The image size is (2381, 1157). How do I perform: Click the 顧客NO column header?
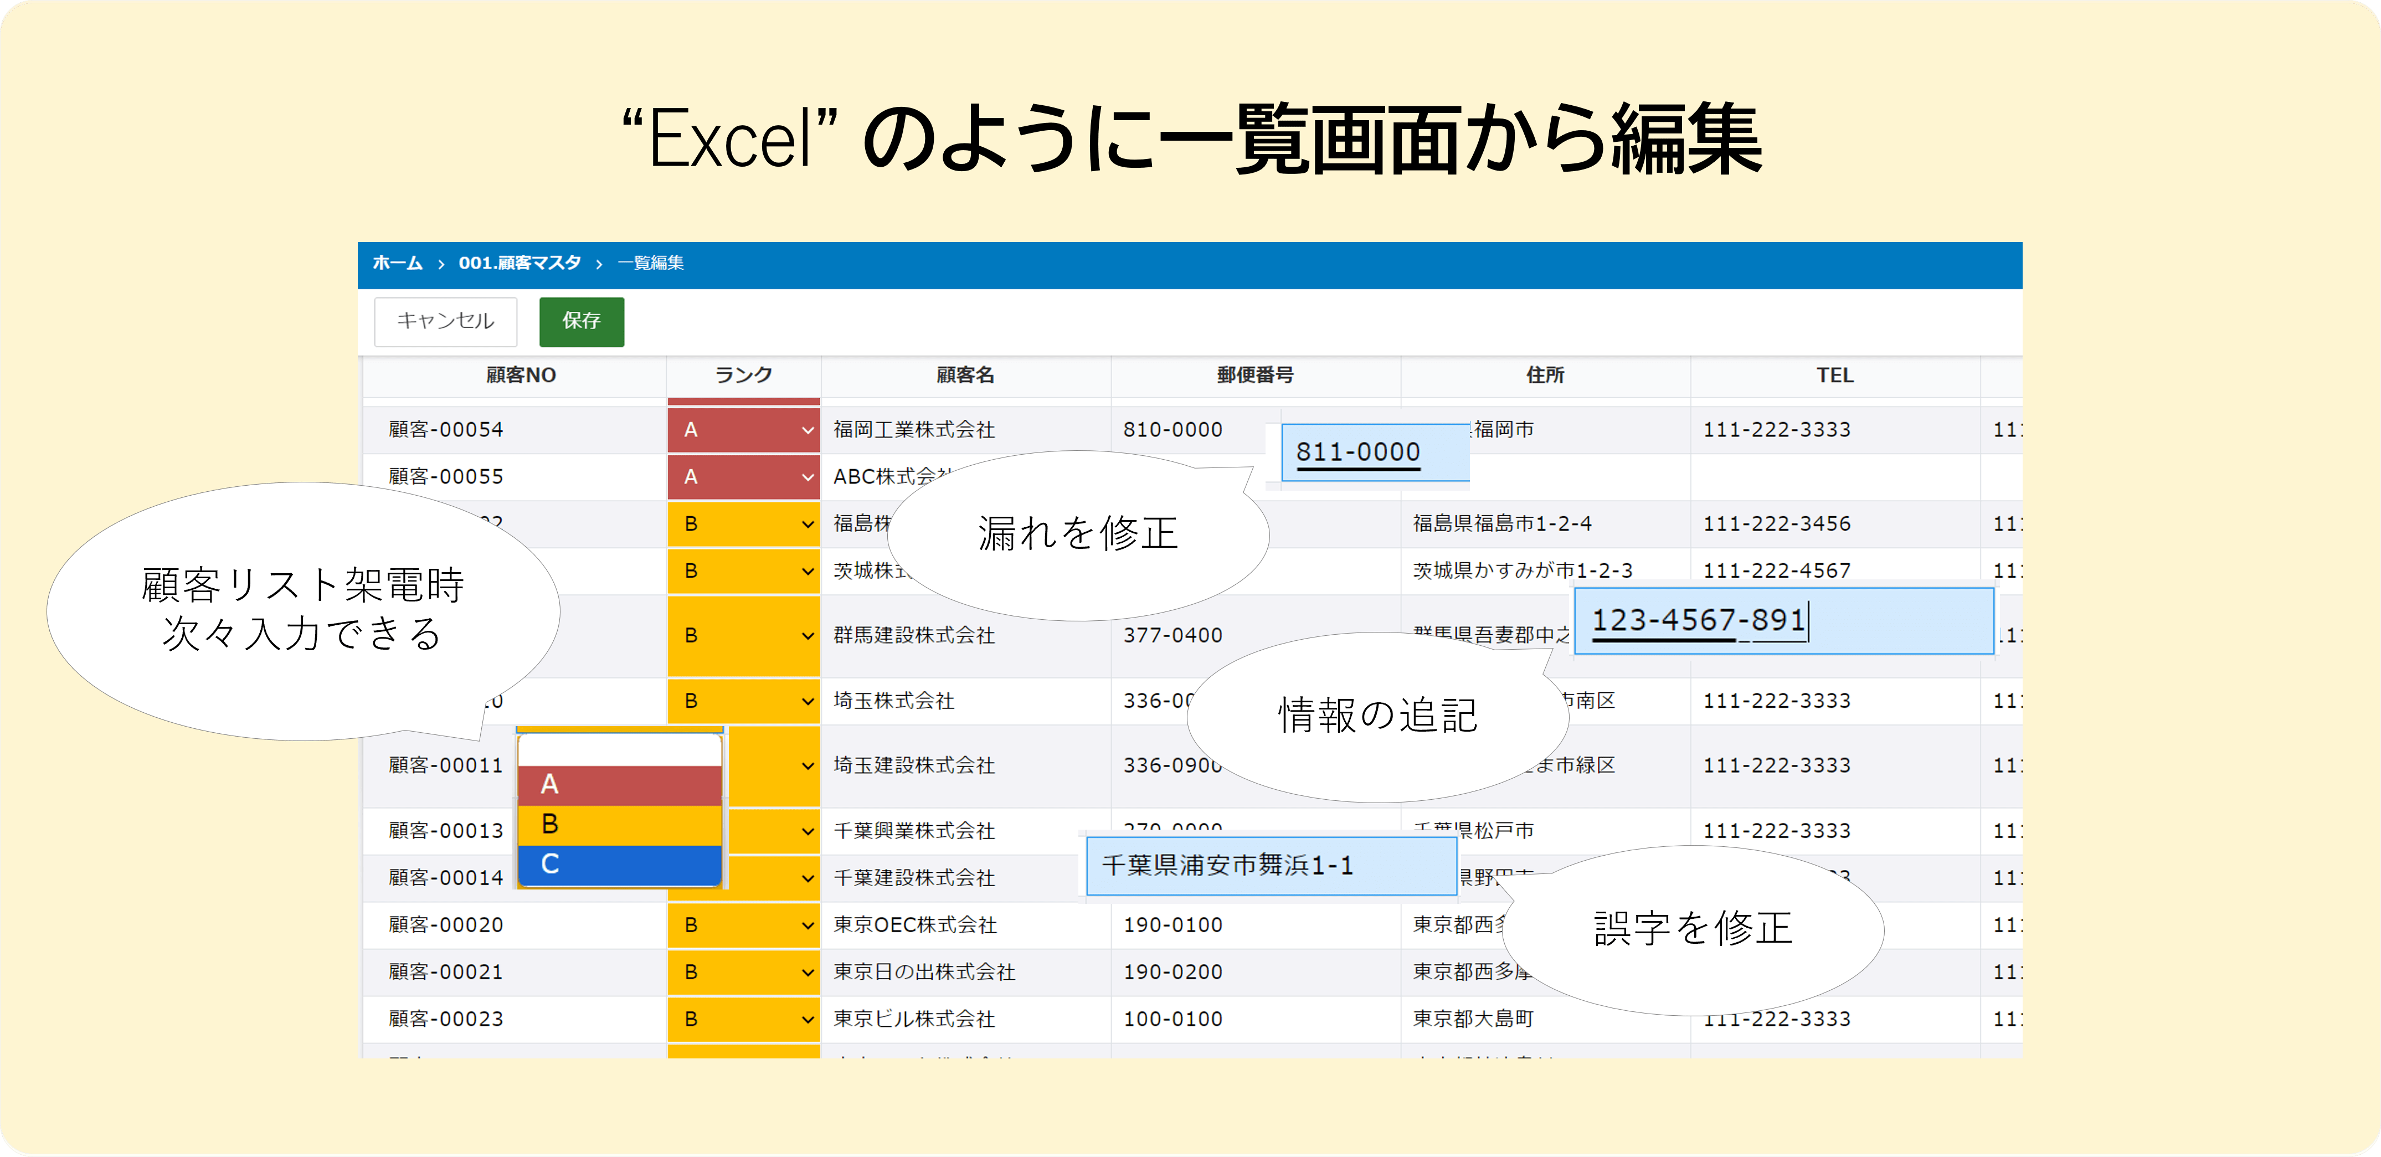pyautogui.click(x=521, y=375)
